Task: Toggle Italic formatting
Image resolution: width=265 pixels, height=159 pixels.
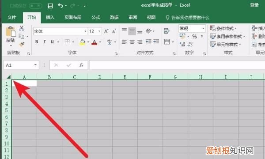Action: 44,42
